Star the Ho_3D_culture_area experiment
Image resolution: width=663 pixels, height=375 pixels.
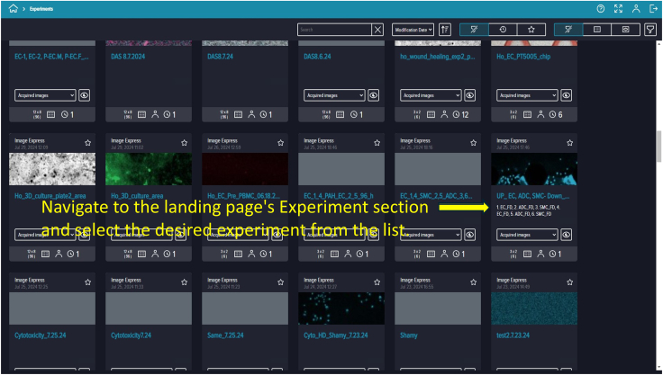184,143
